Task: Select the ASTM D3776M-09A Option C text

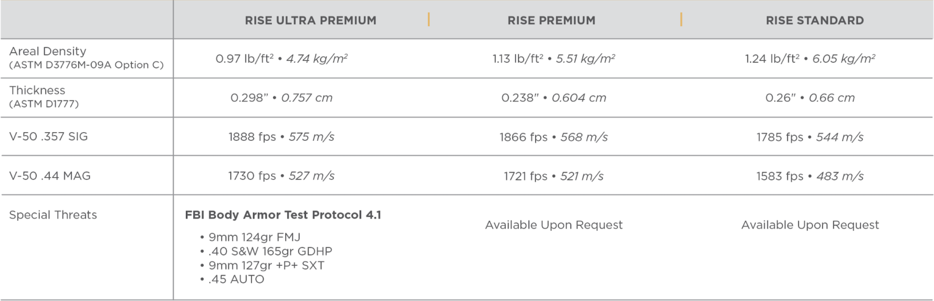Action: click(x=86, y=65)
